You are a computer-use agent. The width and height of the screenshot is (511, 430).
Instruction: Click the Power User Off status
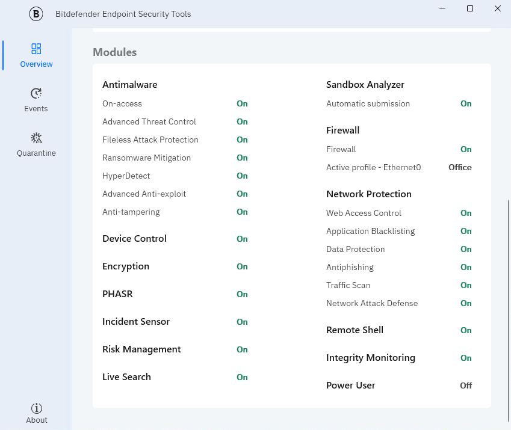(466, 385)
